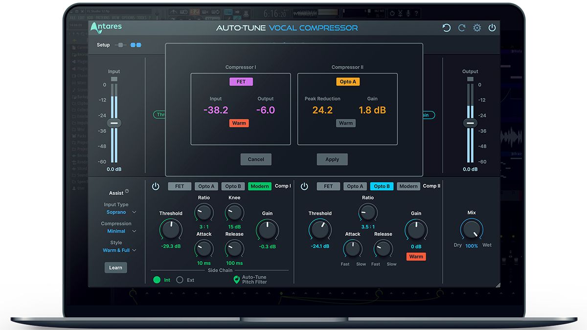This screenshot has height=330, width=587.
Task: Click the purple FET tag in Compressor I dialog
Action: tap(241, 82)
